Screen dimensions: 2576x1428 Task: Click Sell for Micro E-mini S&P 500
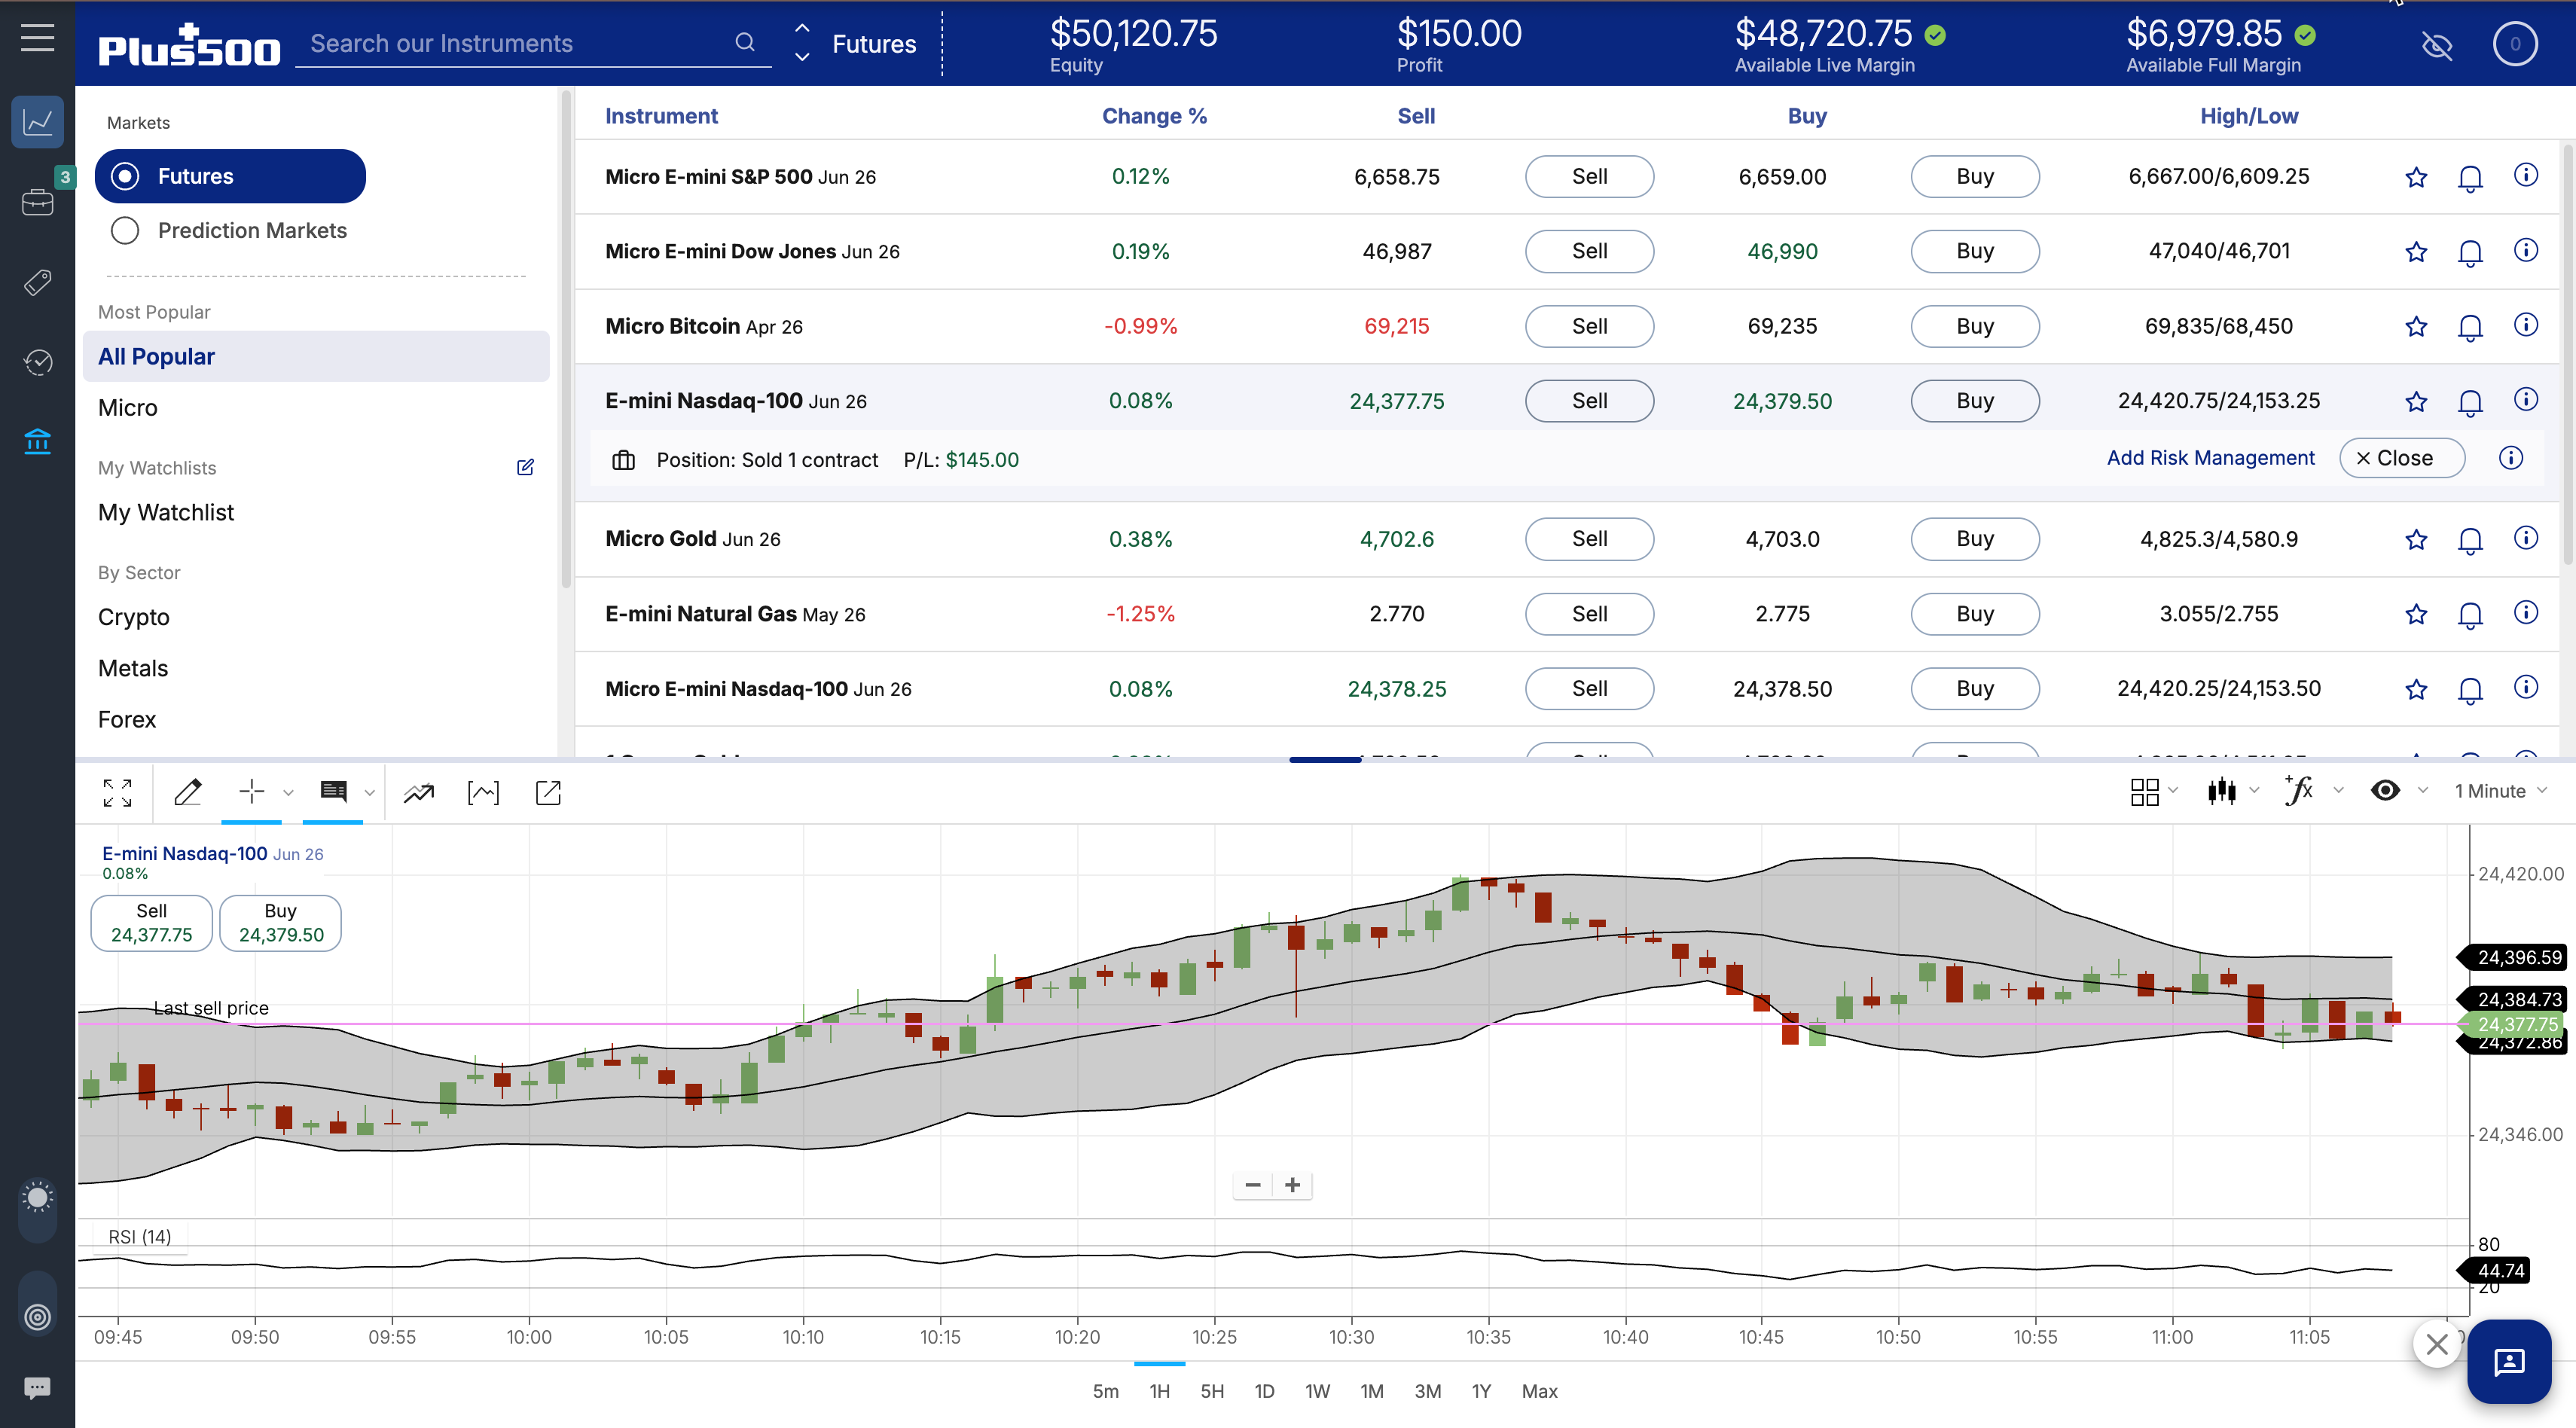click(1589, 177)
